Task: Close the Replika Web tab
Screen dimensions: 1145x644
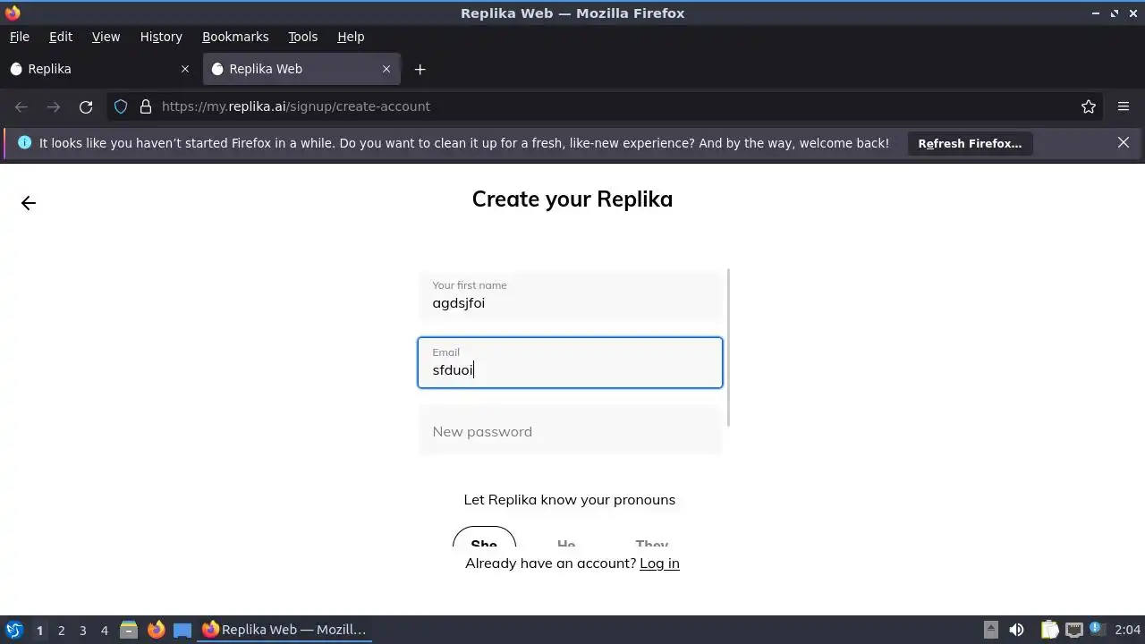Action: [386, 69]
